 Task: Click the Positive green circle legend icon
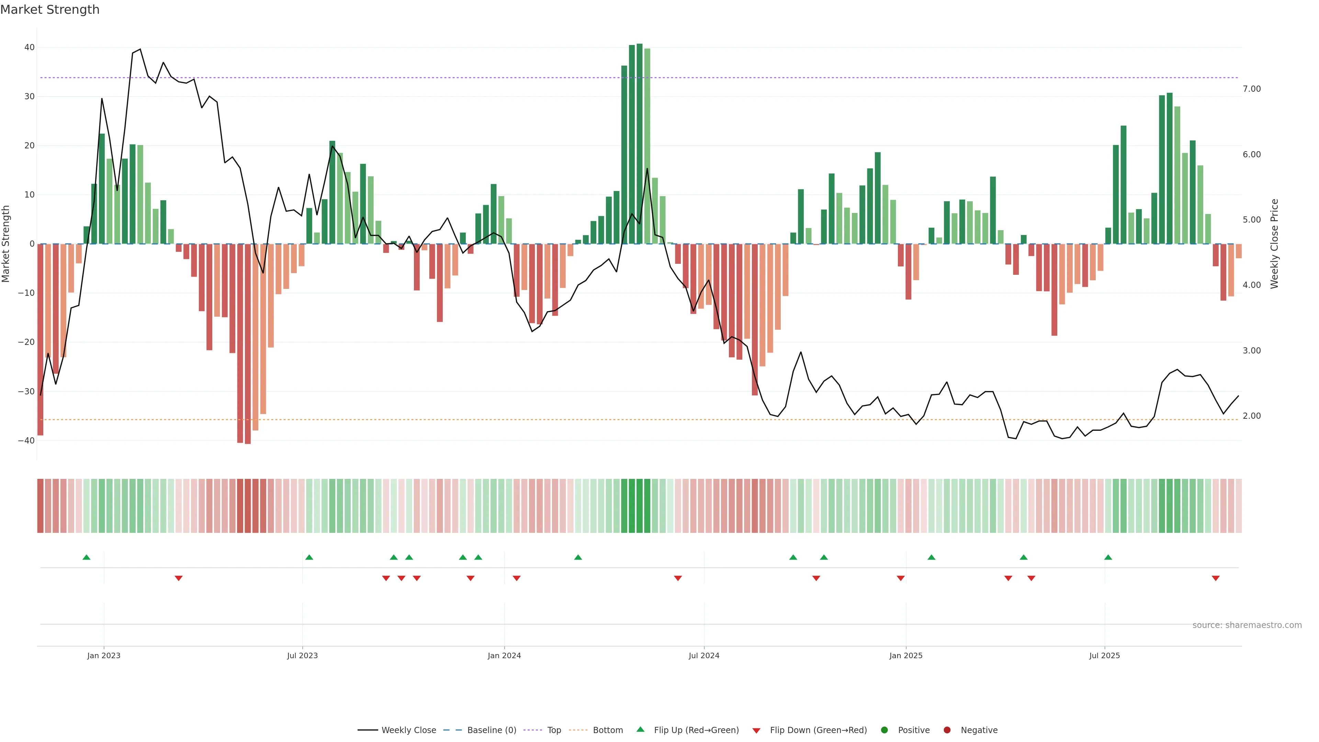tap(884, 730)
